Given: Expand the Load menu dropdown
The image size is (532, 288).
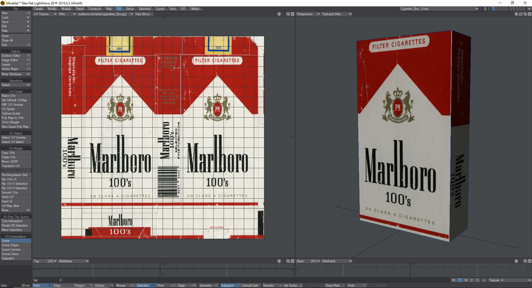Looking at the screenshot, I should tap(16, 17).
